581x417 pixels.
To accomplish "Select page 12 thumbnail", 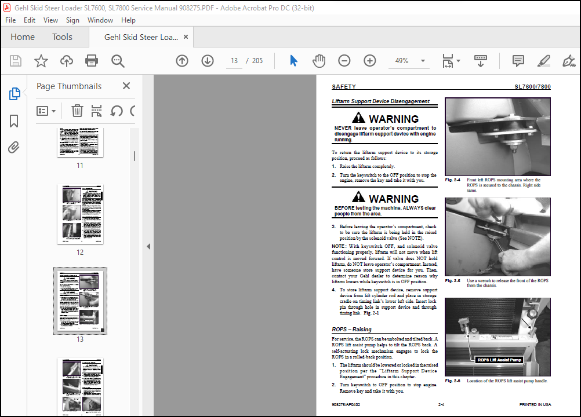I will tap(80, 214).
